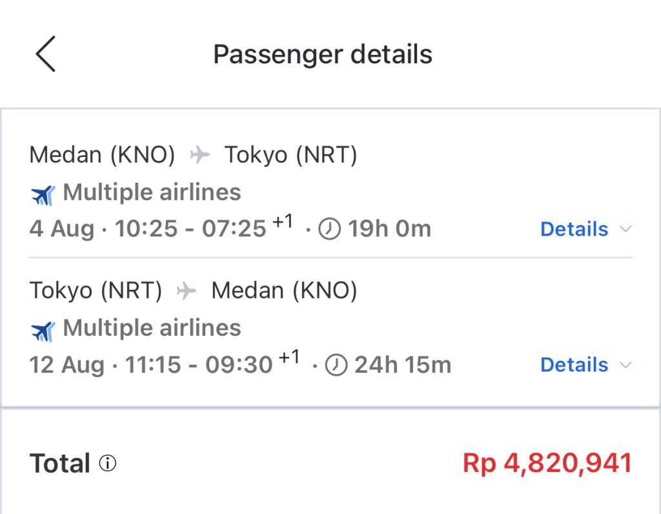Image resolution: width=661 pixels, height=514 pixels.
Task: Tap the airplane icon between Medan and Tokyo
Action: (x=200, y=154)
